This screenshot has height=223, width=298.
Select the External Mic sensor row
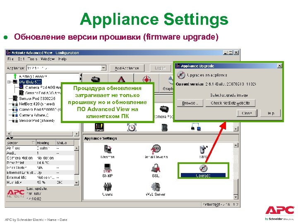click(40, 178)
